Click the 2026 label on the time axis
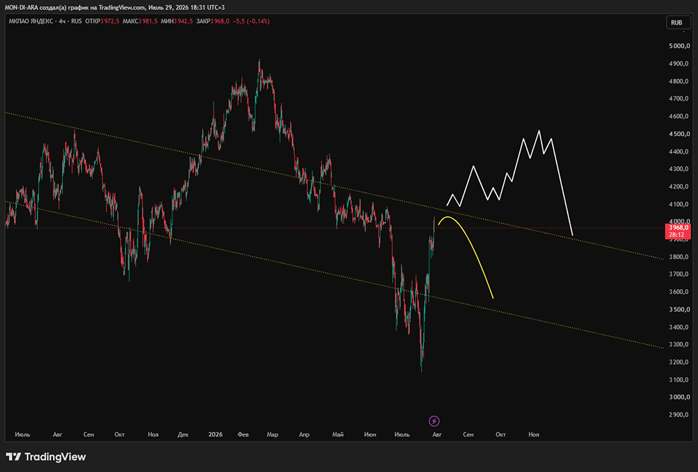 pos(216,434)
